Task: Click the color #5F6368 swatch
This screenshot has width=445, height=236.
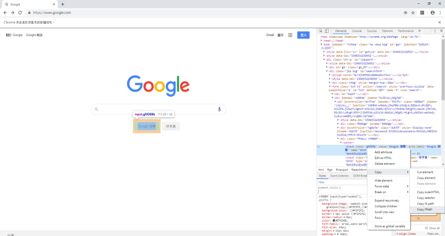Action: 334,220
